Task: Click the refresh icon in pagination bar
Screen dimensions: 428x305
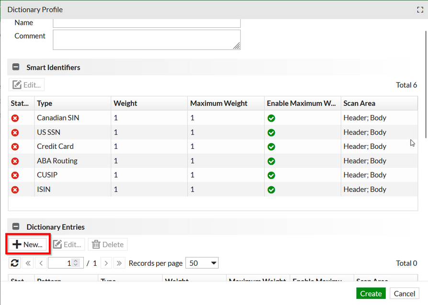Action: pyautogui.click(x=15, y=263)
